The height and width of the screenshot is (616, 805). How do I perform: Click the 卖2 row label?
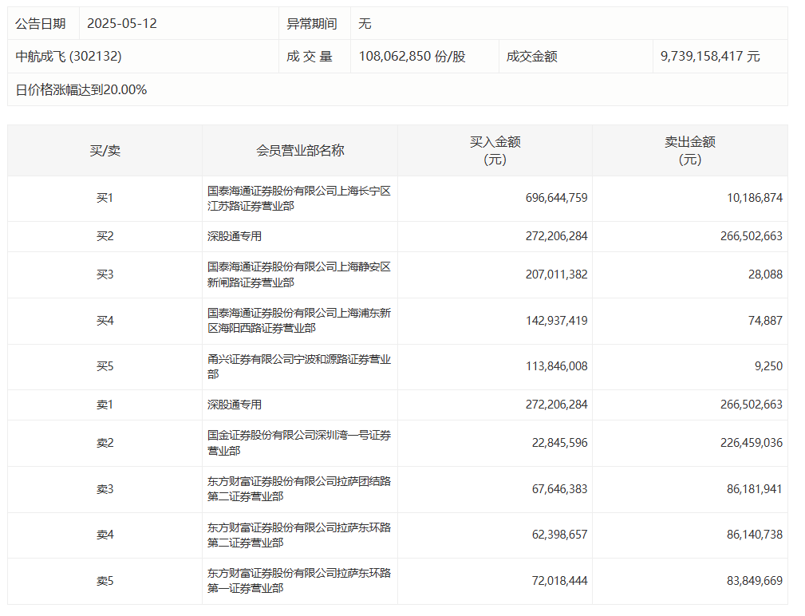coord(105,443)
